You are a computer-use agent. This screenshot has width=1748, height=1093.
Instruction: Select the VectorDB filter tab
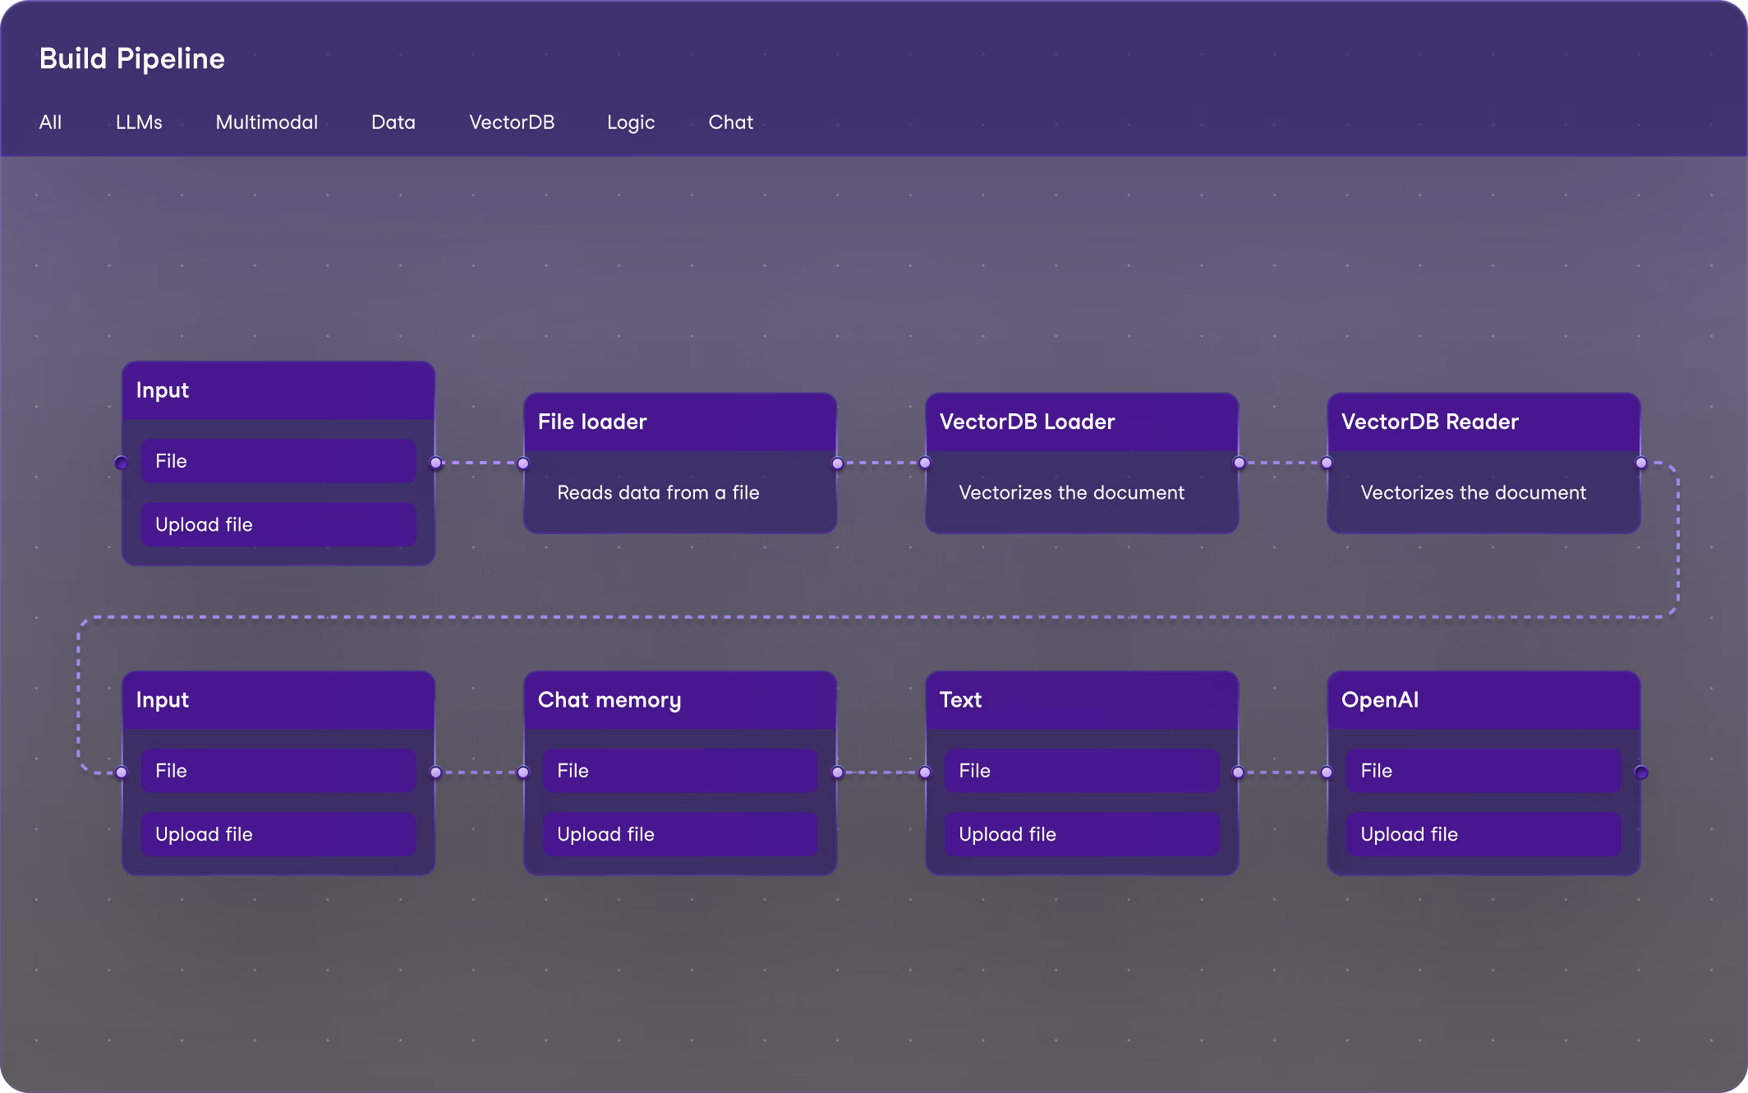click(x=512, y=122)
